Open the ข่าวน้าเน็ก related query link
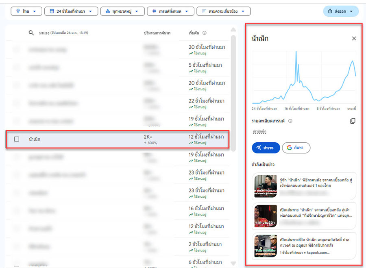This screenshot has width=366, height=268. pos(259,131)
